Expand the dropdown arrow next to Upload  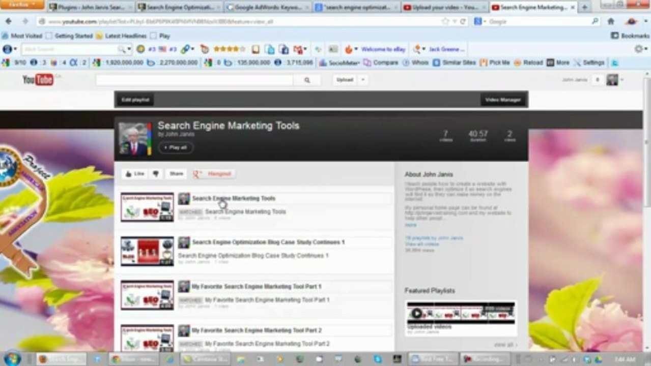click(x=363, y=80)
